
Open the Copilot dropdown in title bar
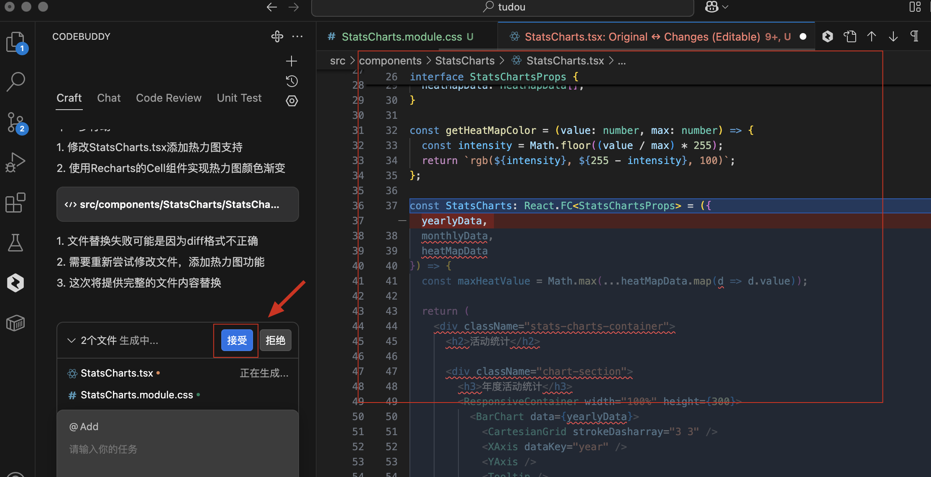coord(716,7)
